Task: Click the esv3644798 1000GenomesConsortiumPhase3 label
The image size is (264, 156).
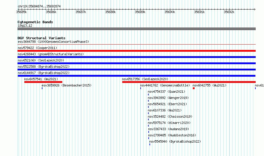Action: point(53,42)
